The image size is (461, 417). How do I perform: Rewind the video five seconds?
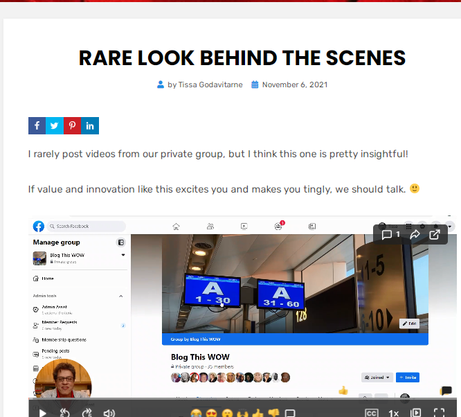point(64,413)
